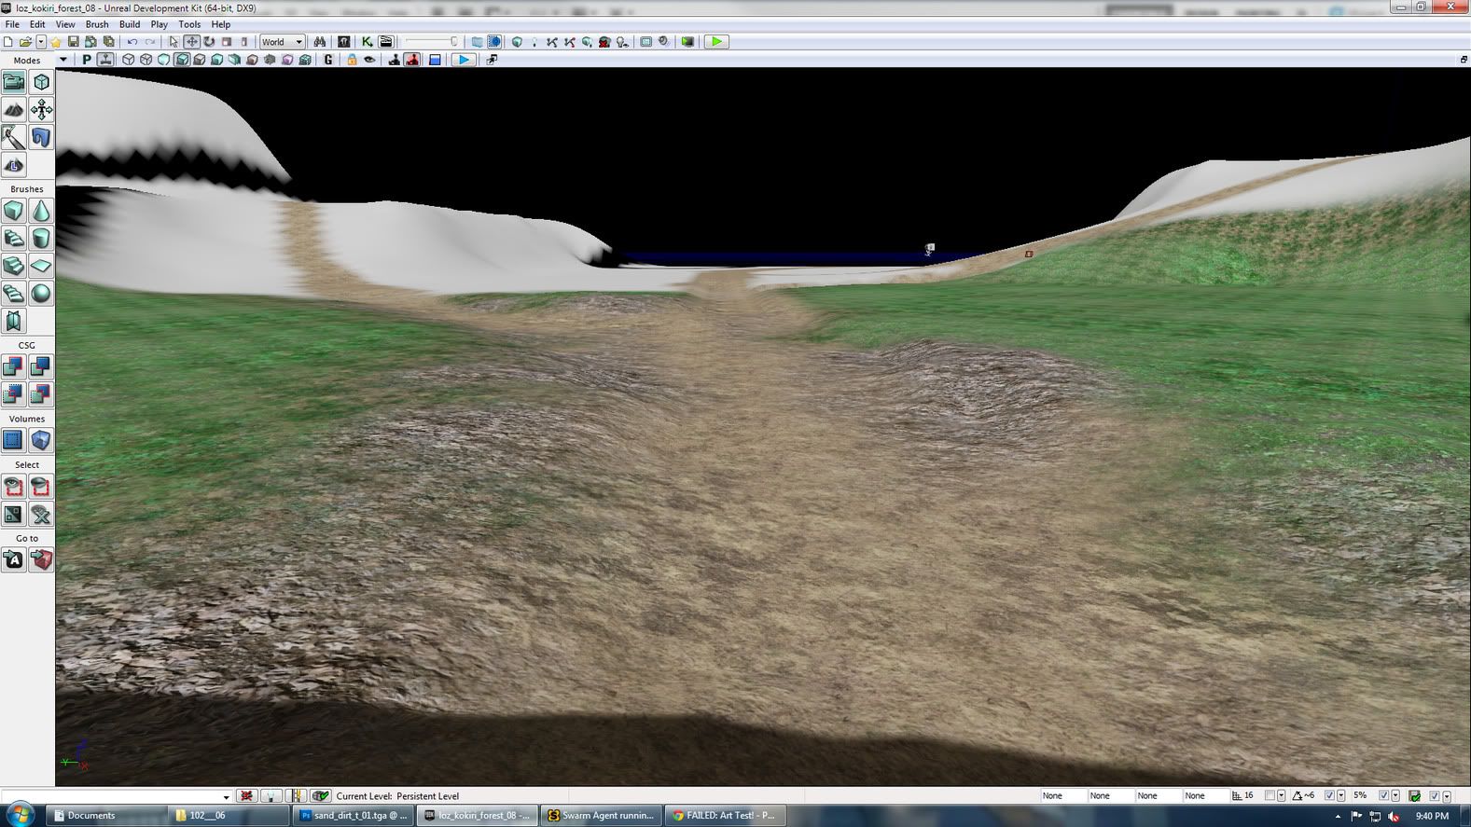The image size is (1471, 827).
Task: Create a Cube brush
Action: pos(14,211)
